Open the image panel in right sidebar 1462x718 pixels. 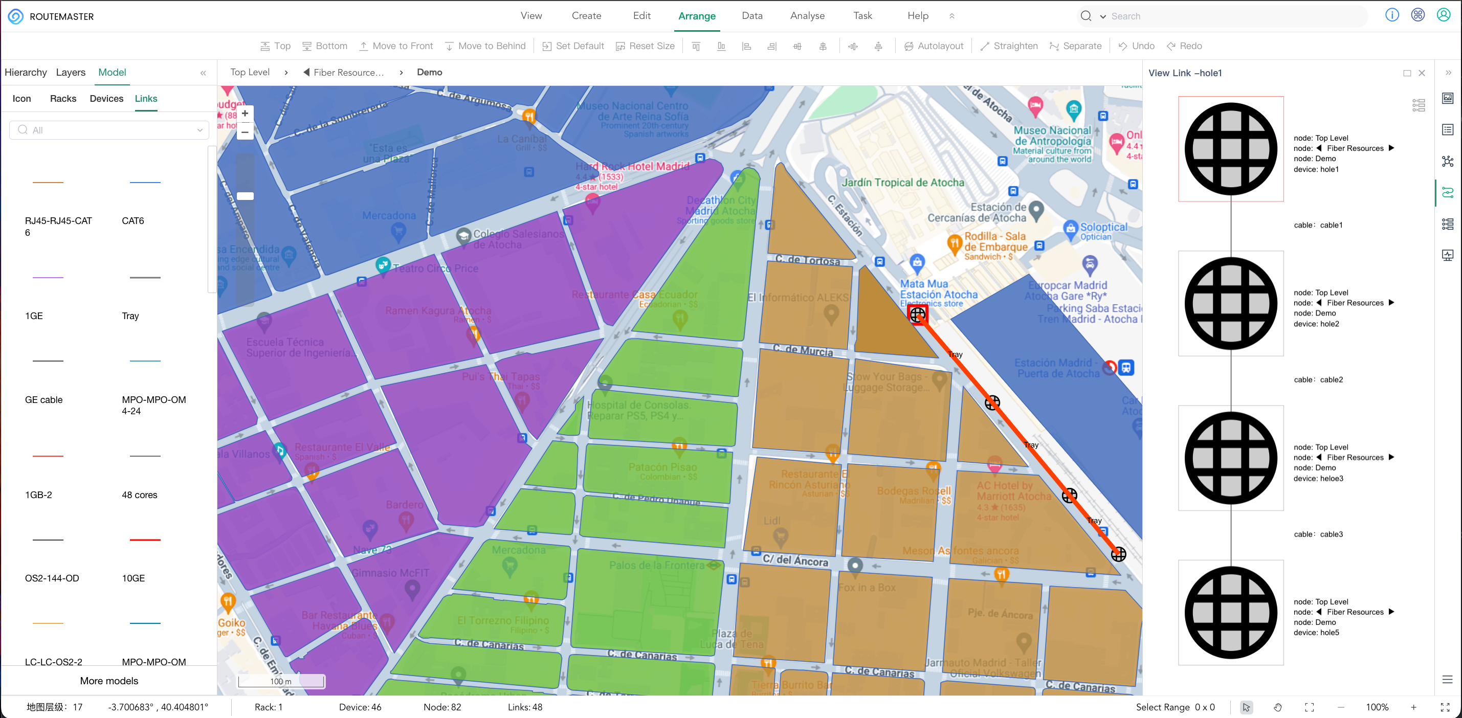(1448, 98)
